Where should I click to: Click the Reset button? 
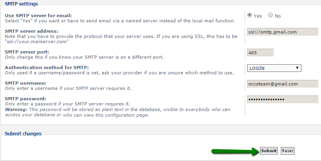287,151
